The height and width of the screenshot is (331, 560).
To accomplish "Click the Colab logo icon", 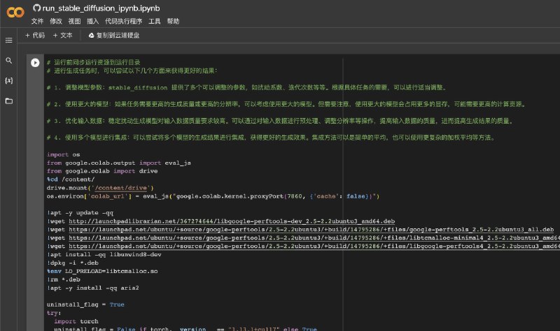I will point(15,13).
